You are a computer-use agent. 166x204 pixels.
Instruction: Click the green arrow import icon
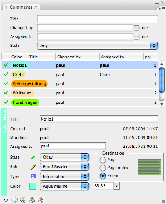(x=32, y=200)
